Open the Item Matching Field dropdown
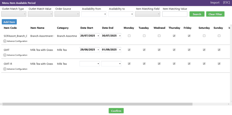 (148, 14)
